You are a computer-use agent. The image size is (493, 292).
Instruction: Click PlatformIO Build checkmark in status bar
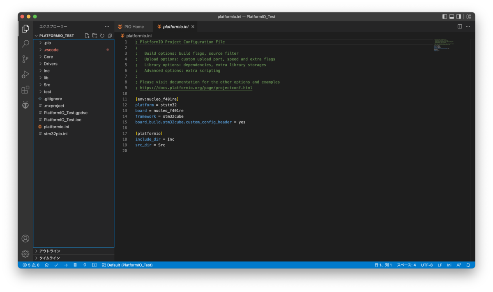[x=56, y=265]
